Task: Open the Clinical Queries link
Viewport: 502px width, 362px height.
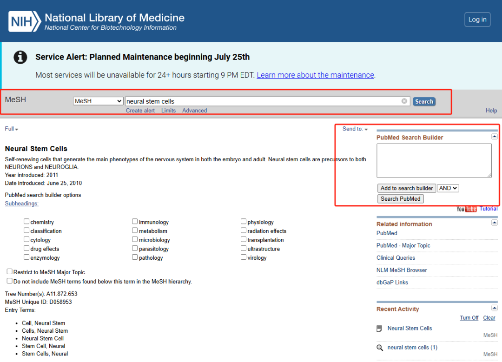Action: 396,258
